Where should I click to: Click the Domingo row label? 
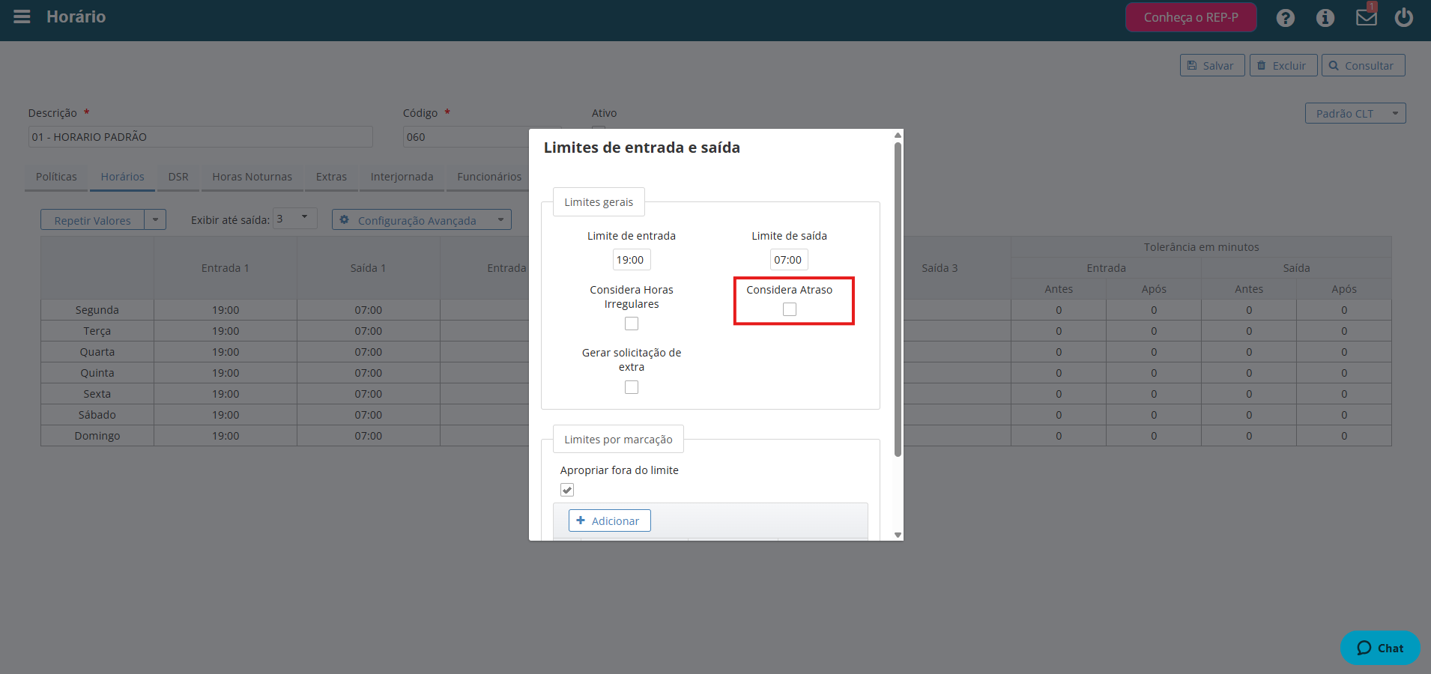coord(97,436)
